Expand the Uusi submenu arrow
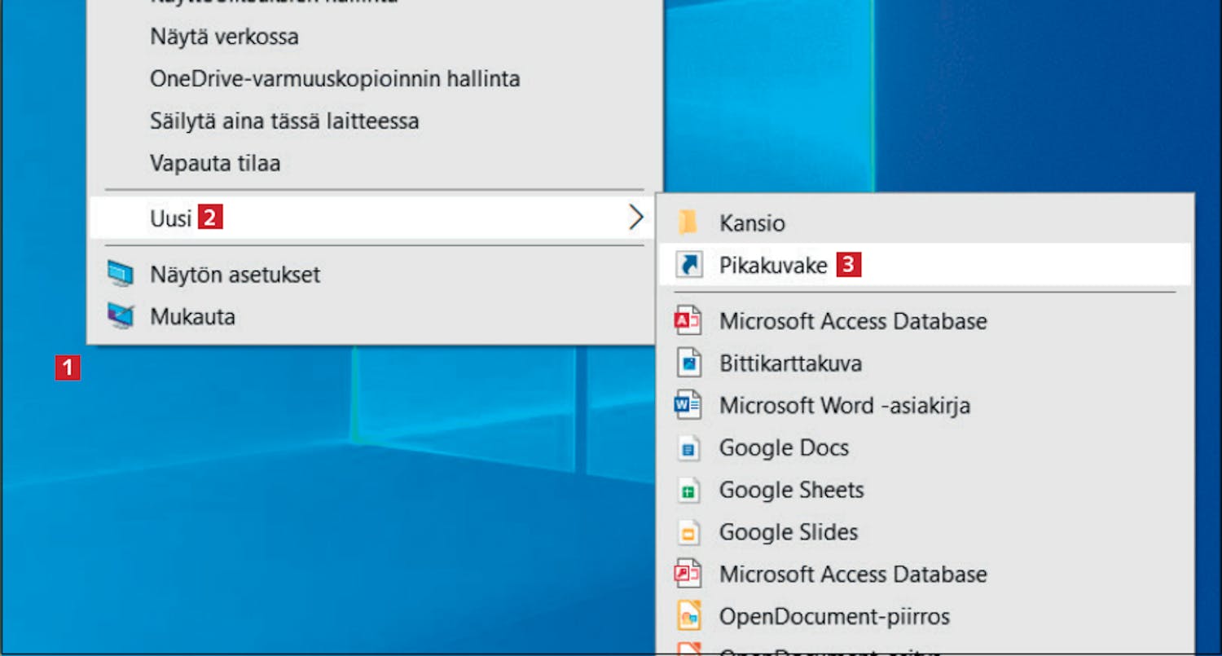The width and height of the screenshot is (1222, 656). (x=635, y=217)
